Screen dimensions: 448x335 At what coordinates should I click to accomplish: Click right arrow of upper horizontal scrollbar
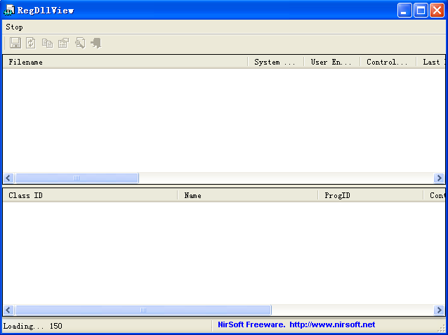click(439, 178)
